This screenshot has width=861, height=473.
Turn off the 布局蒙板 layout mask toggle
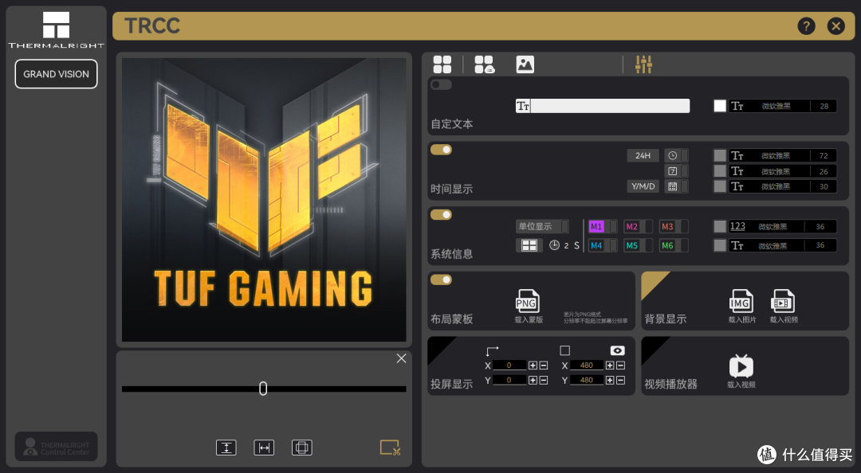tap(441, 279)
